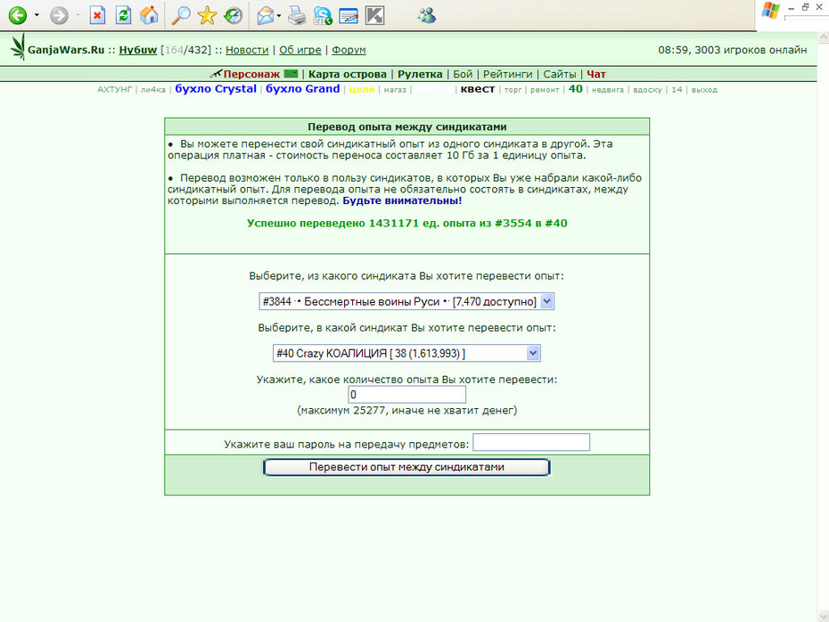
Task: Click the Kaspersky K toolbar icon
Action: 374,15
